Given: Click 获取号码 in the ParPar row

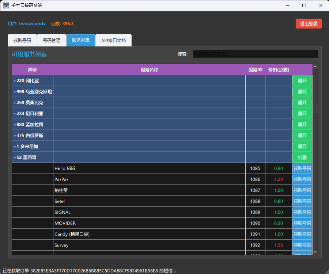Looking at the screenshot, I should pyautogui.click(x=302, y=180).
